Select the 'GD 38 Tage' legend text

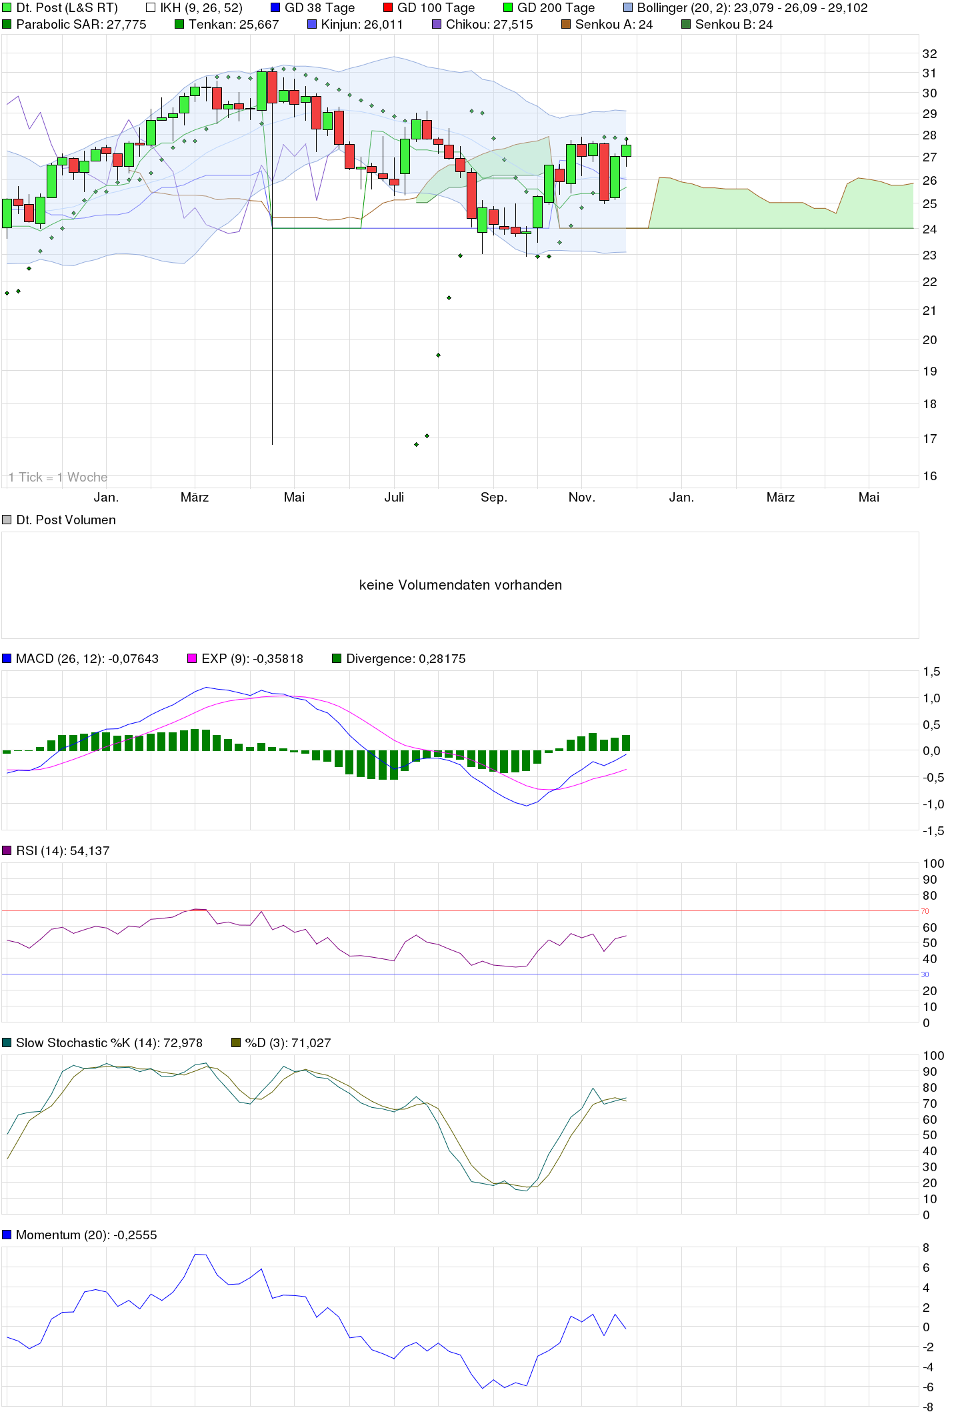point(320,8)
